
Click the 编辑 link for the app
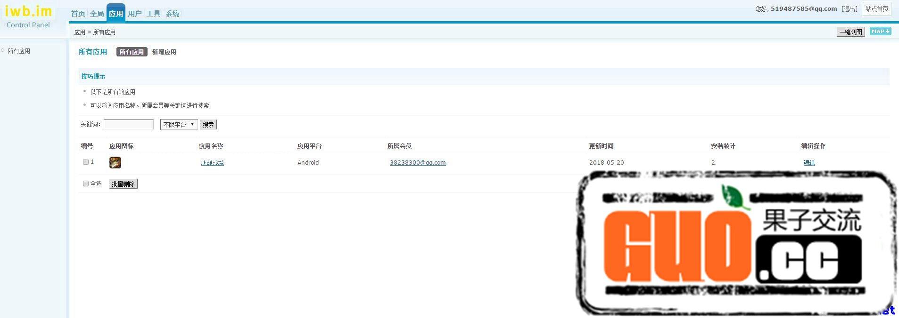tap(809, 163)
